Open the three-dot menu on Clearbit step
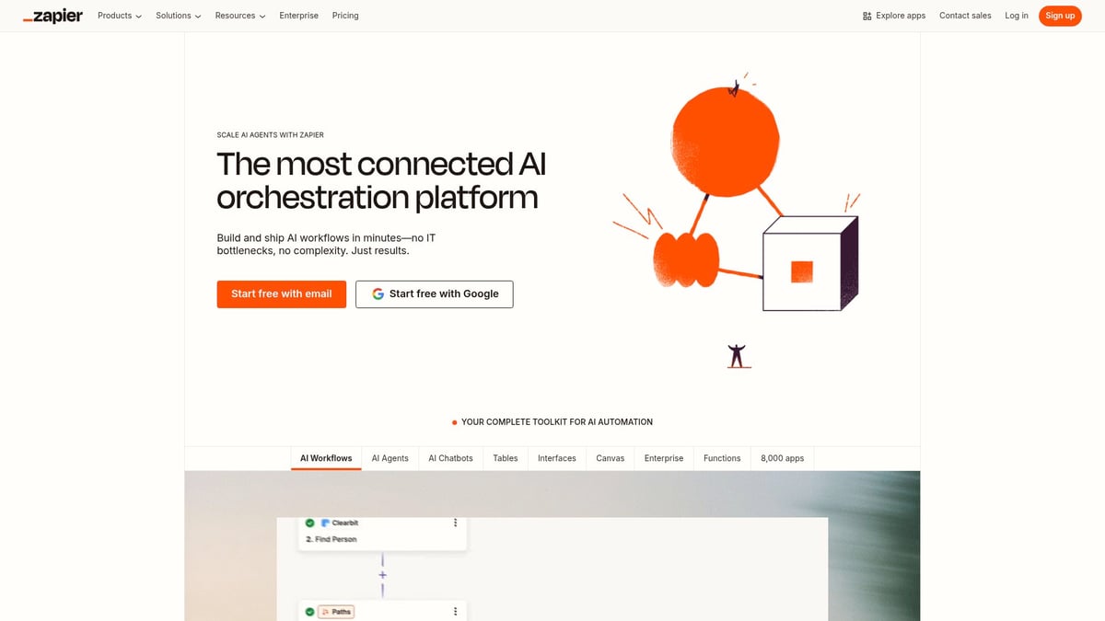 455,523
